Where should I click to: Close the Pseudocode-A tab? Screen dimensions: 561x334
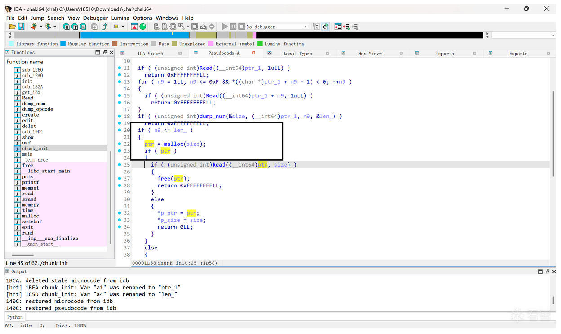[254, 54]
